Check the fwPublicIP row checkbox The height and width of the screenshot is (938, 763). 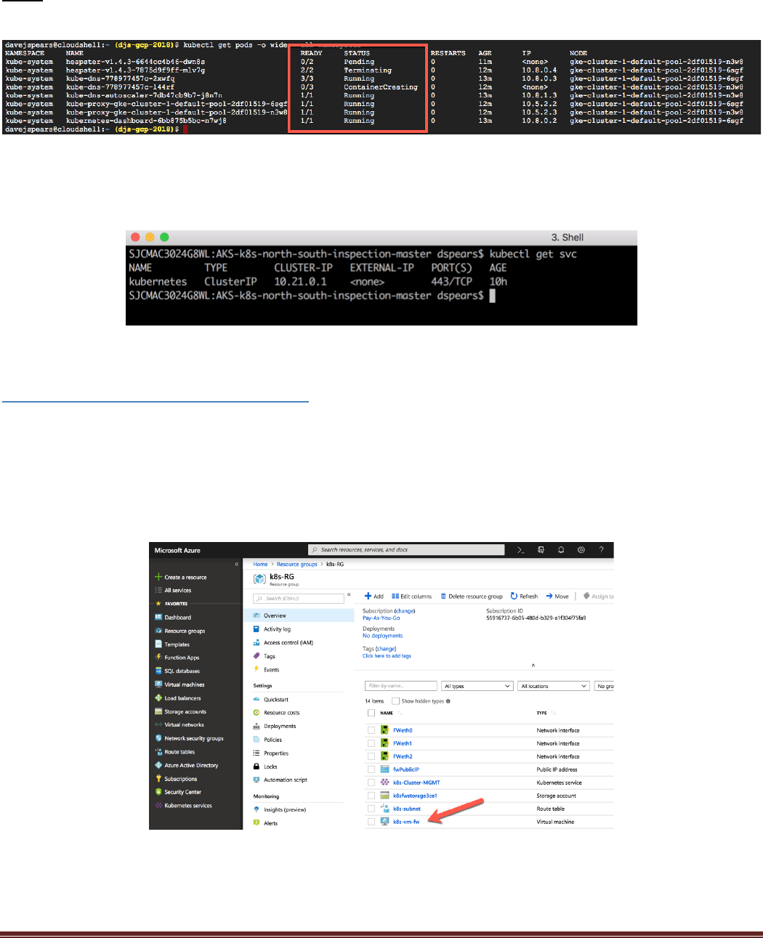[x=371, y=769]
